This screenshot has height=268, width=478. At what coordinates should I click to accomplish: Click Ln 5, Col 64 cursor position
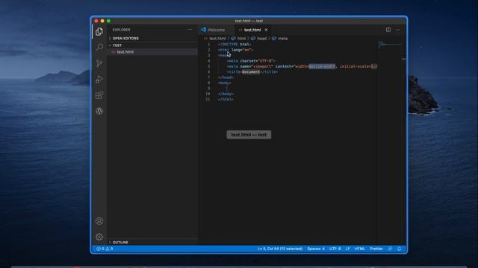(280, 249)
